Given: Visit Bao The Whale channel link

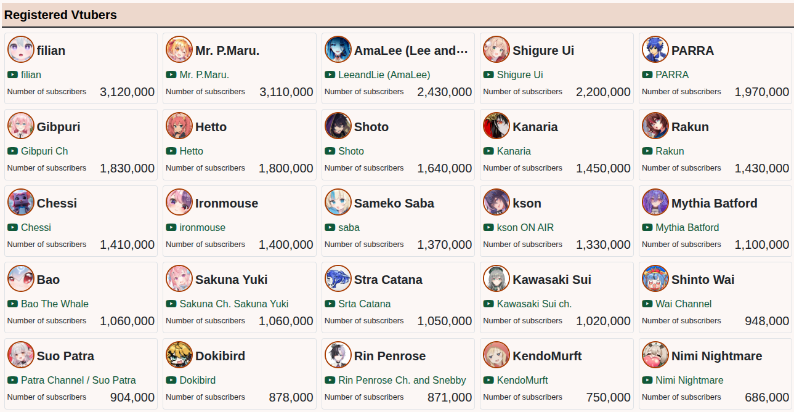Looking at the screenshot, I should [54, 304].
